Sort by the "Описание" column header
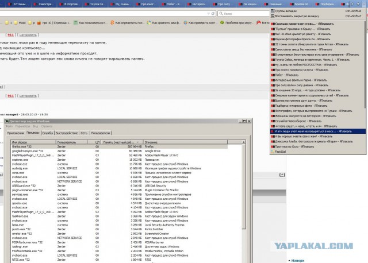The height and width of the screenshot is (263, 368). [x=185, y=142]
